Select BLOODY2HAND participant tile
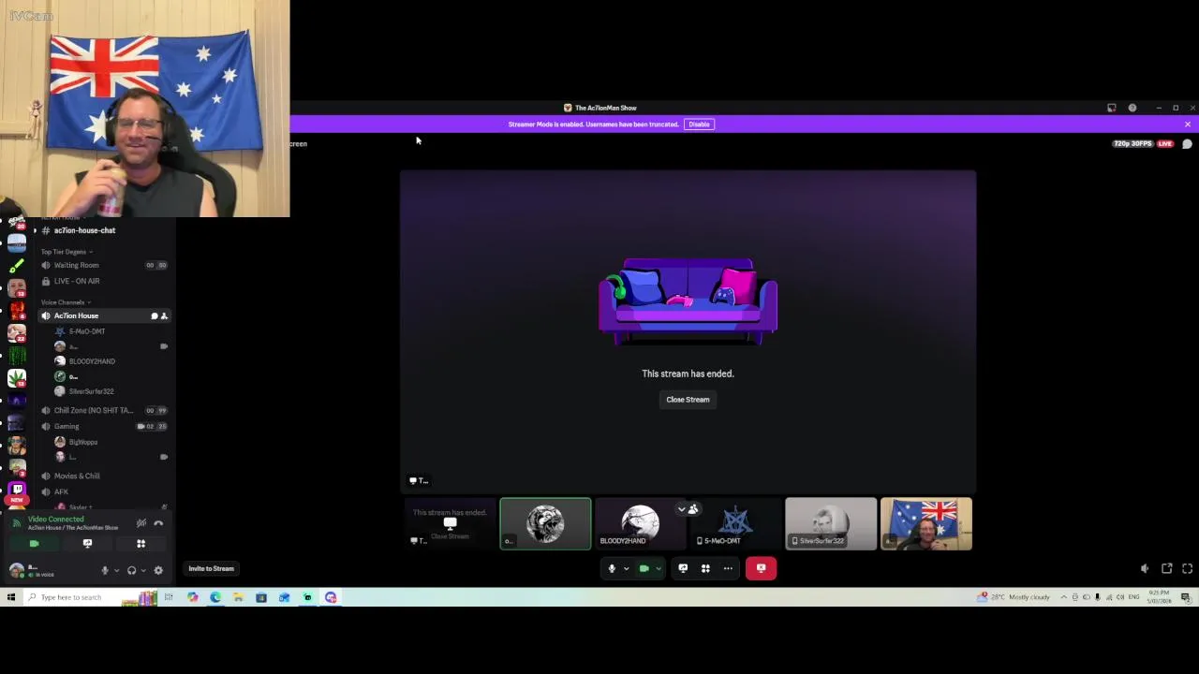The width and height of the screenshot is (1199, 674). point(641,524)
